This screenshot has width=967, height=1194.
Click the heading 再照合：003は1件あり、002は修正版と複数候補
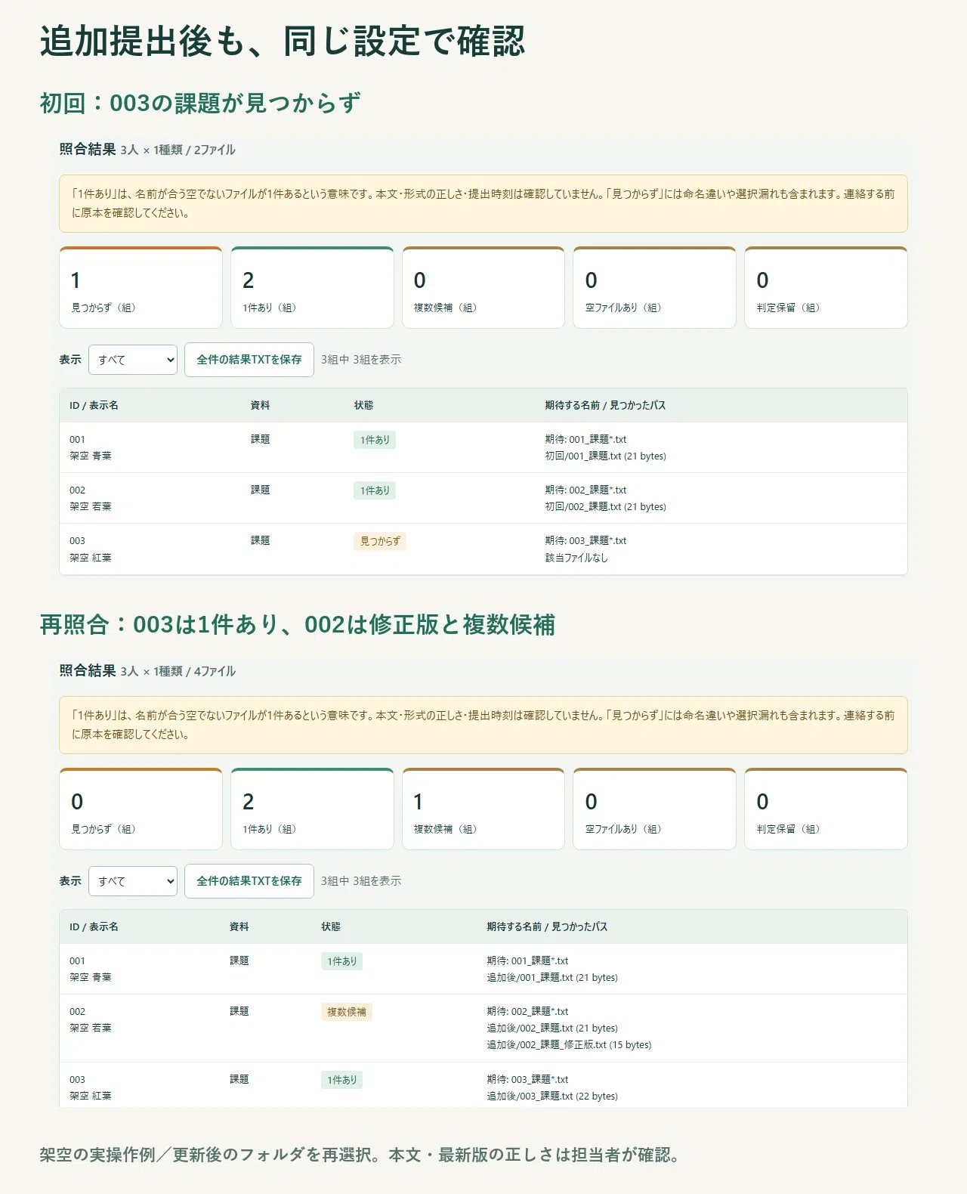point(298,625)
